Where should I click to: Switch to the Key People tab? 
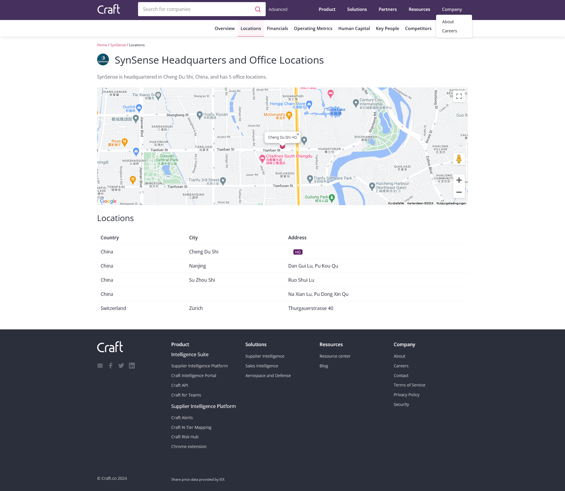[387, 28]
